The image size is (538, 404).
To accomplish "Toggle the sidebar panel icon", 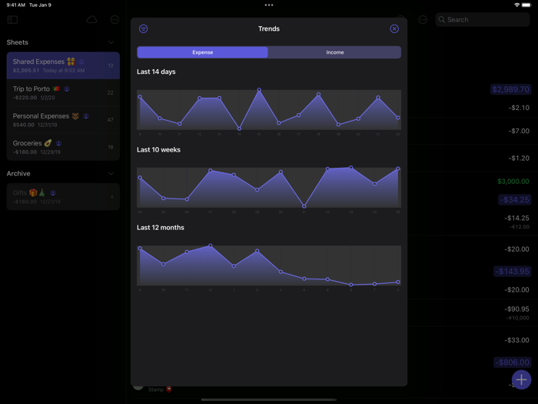I will (12, 19).
